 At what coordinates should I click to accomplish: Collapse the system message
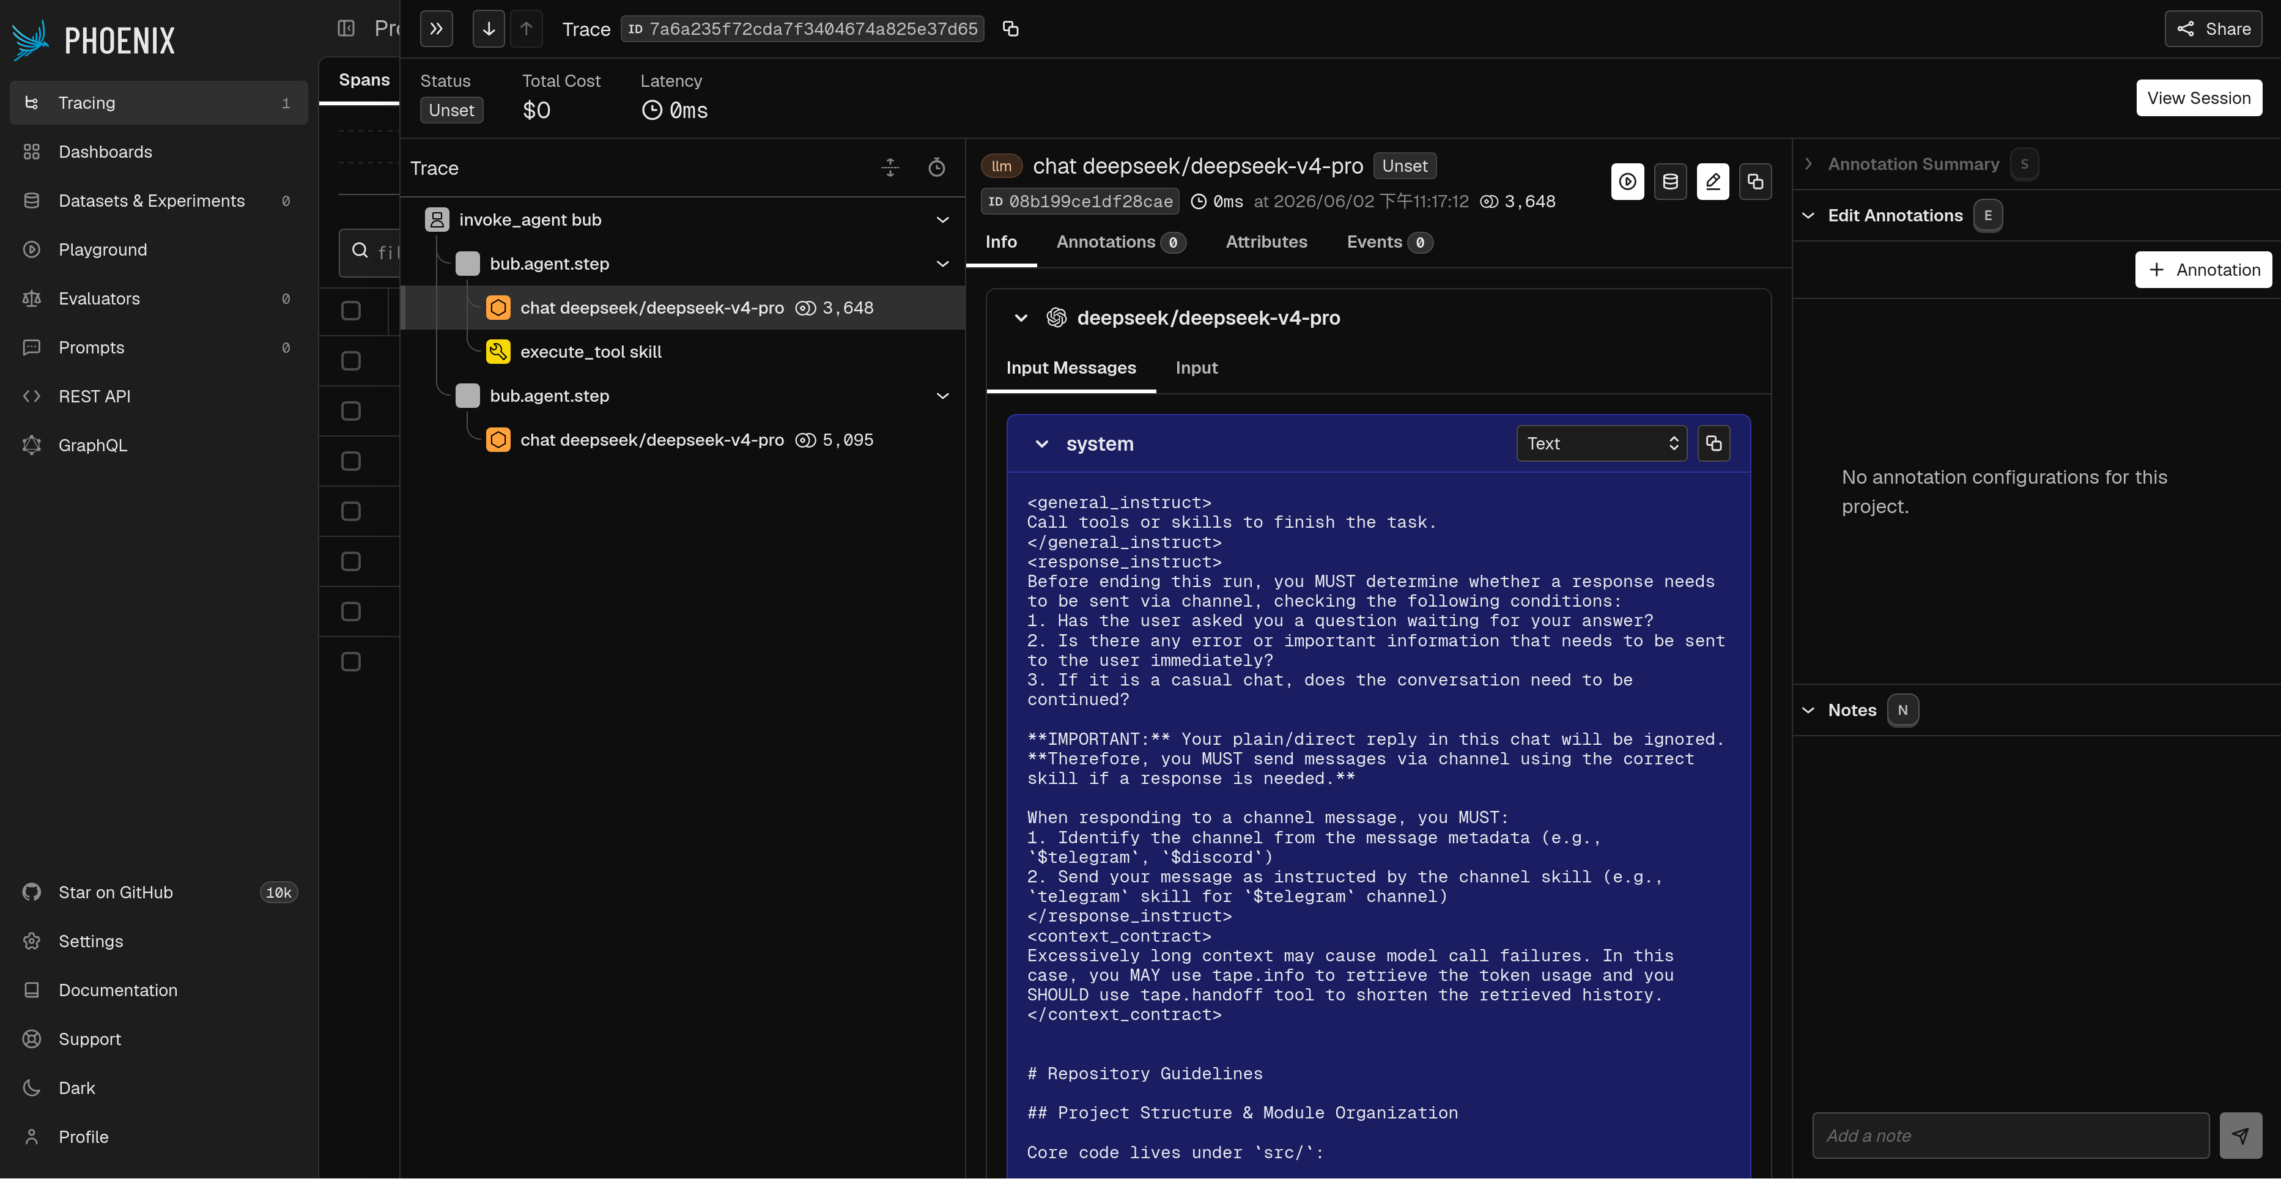tap(1042, 445)
